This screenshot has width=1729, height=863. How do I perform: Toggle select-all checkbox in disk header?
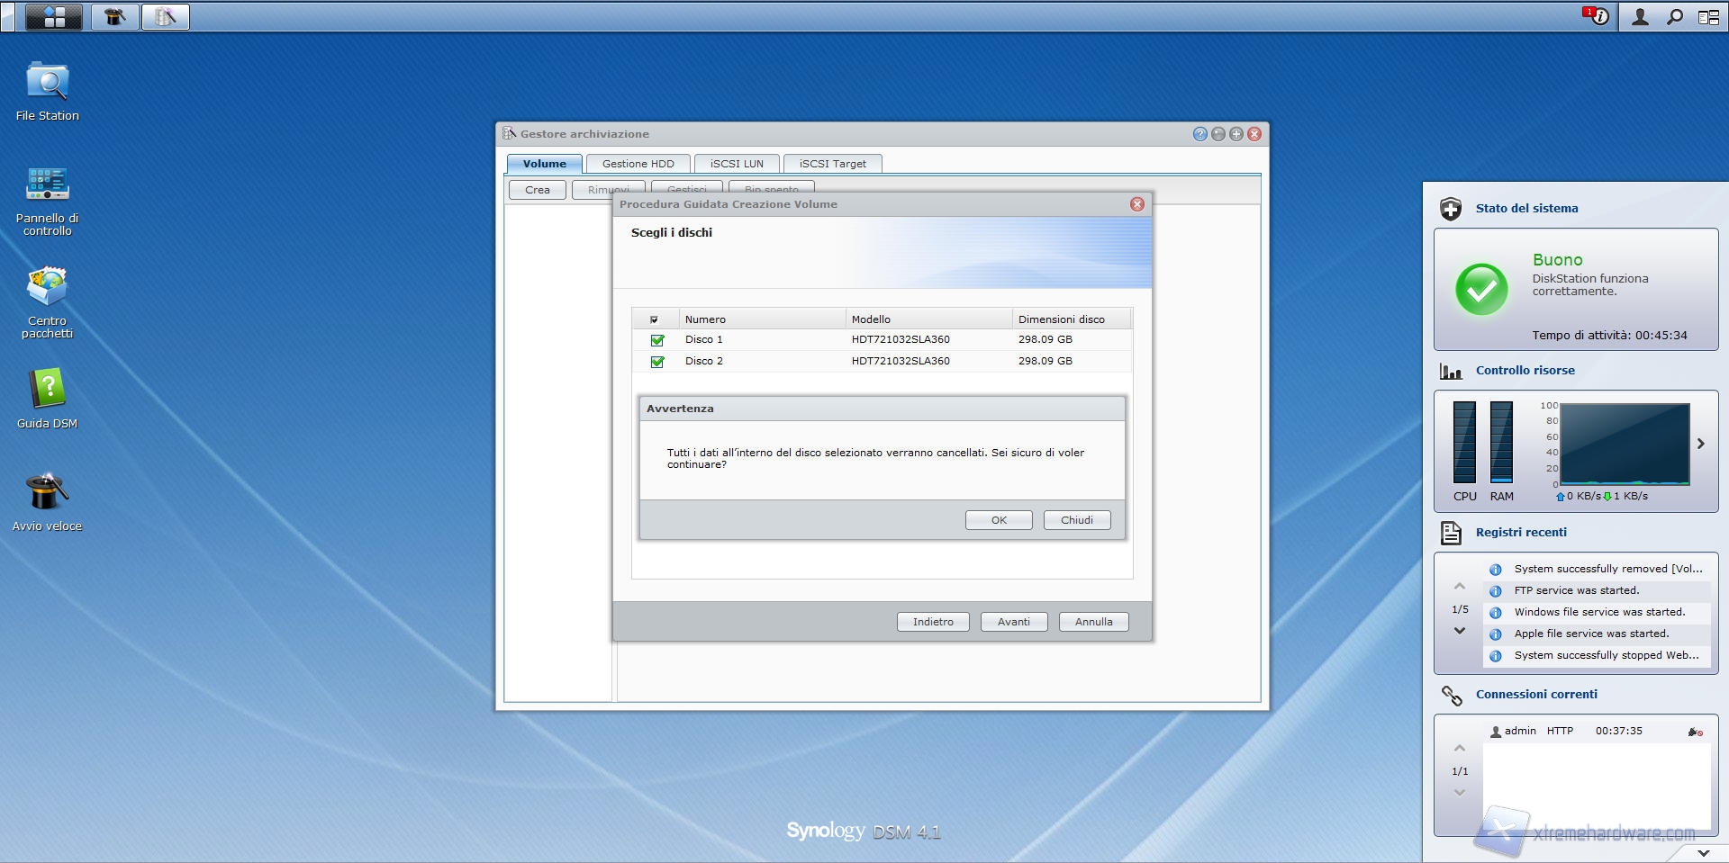pos(655,319)
